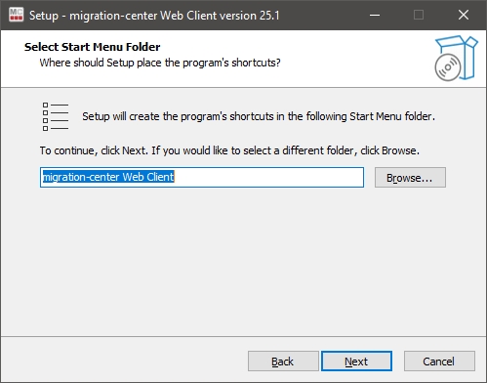Continue with the Next button
Viewport: 487px width, 383px height.
[356, 362]
